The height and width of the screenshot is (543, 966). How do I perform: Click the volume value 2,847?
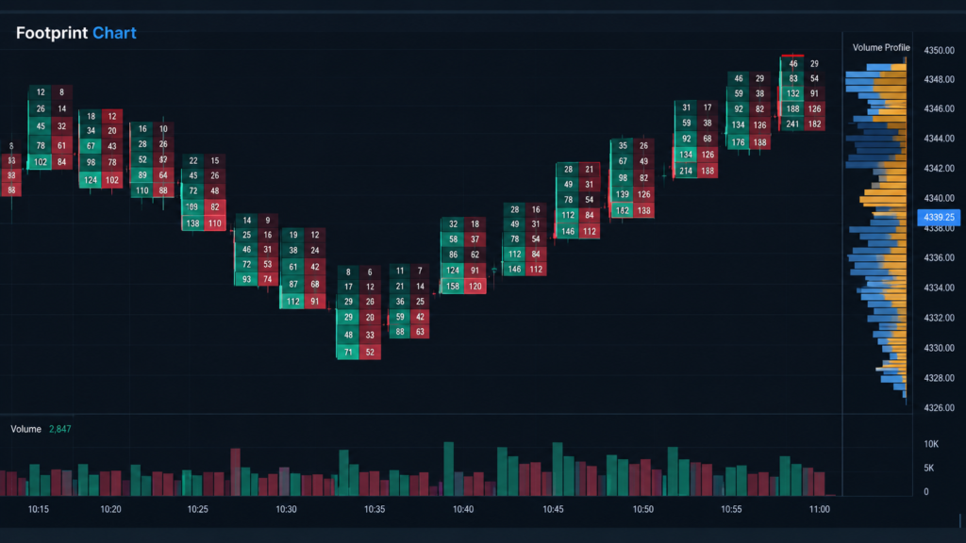coord(59,429)
